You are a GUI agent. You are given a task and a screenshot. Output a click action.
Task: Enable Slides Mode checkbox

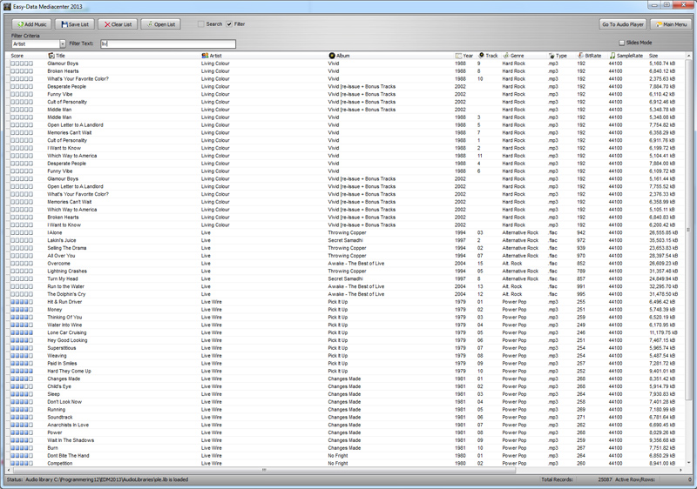pos(621,43)
